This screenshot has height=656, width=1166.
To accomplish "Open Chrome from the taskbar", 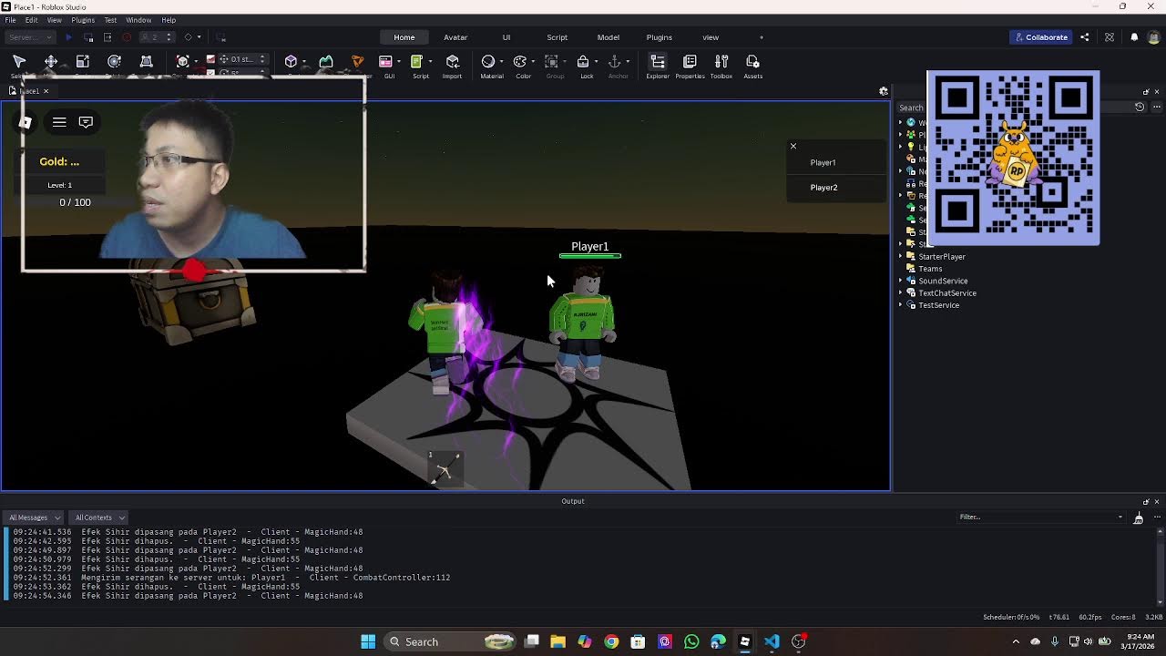I will click(611, 641).
